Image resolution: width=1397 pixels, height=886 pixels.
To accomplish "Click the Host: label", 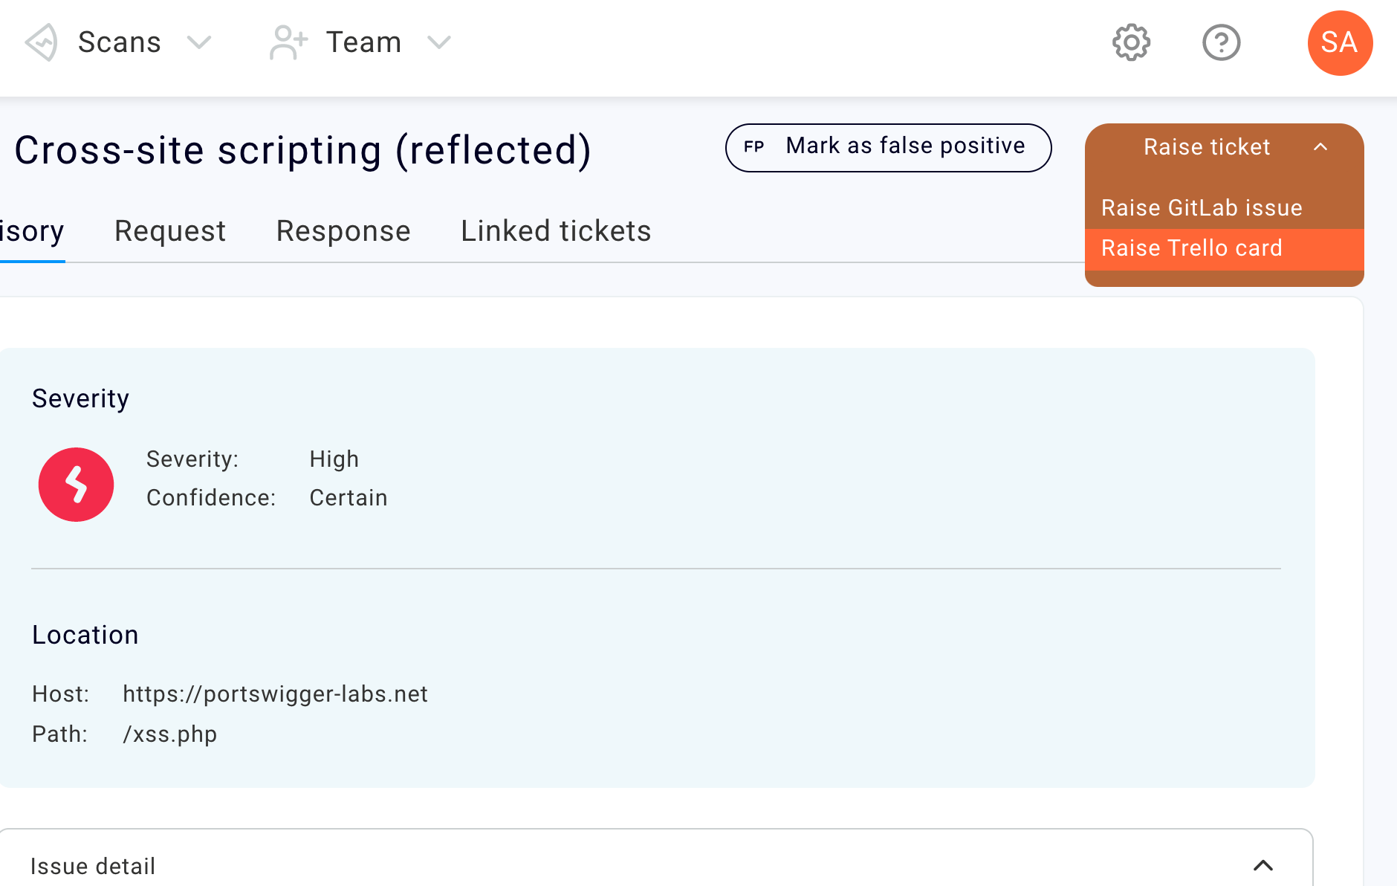I will (61, 693).
